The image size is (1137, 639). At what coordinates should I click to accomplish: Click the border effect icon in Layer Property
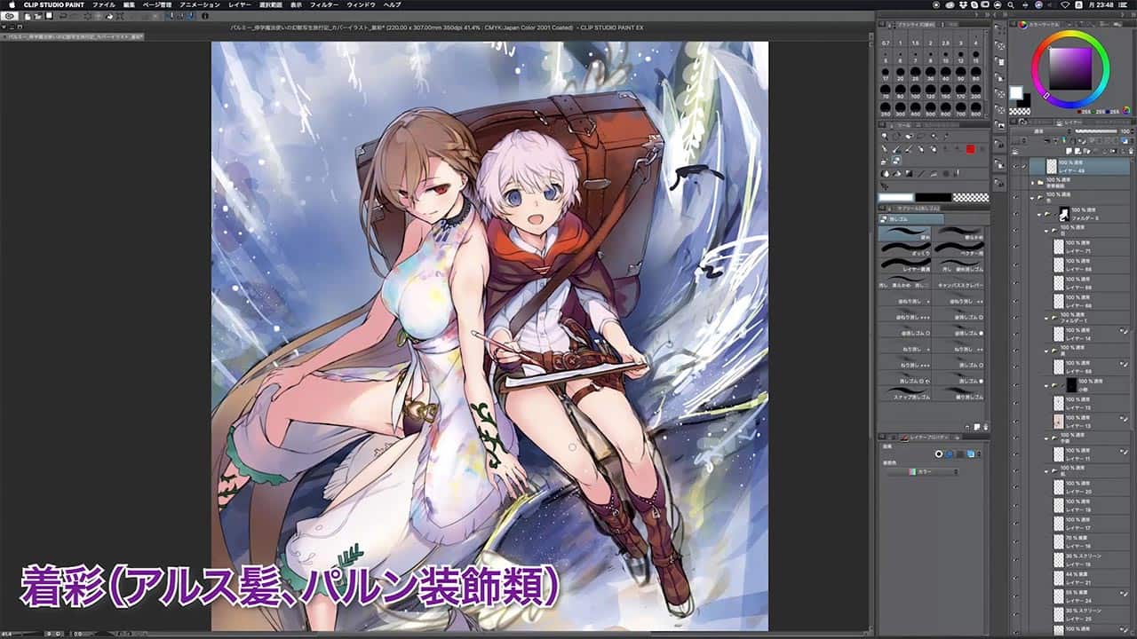click(939, 454)
